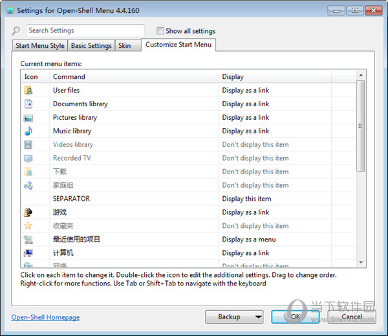Screen dimensions: 388x336
Task: Click in the Search Settings field
Action: pos(85,30)
